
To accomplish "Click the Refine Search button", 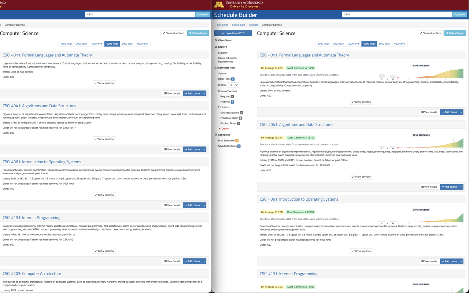I will (x=455, y=33).
